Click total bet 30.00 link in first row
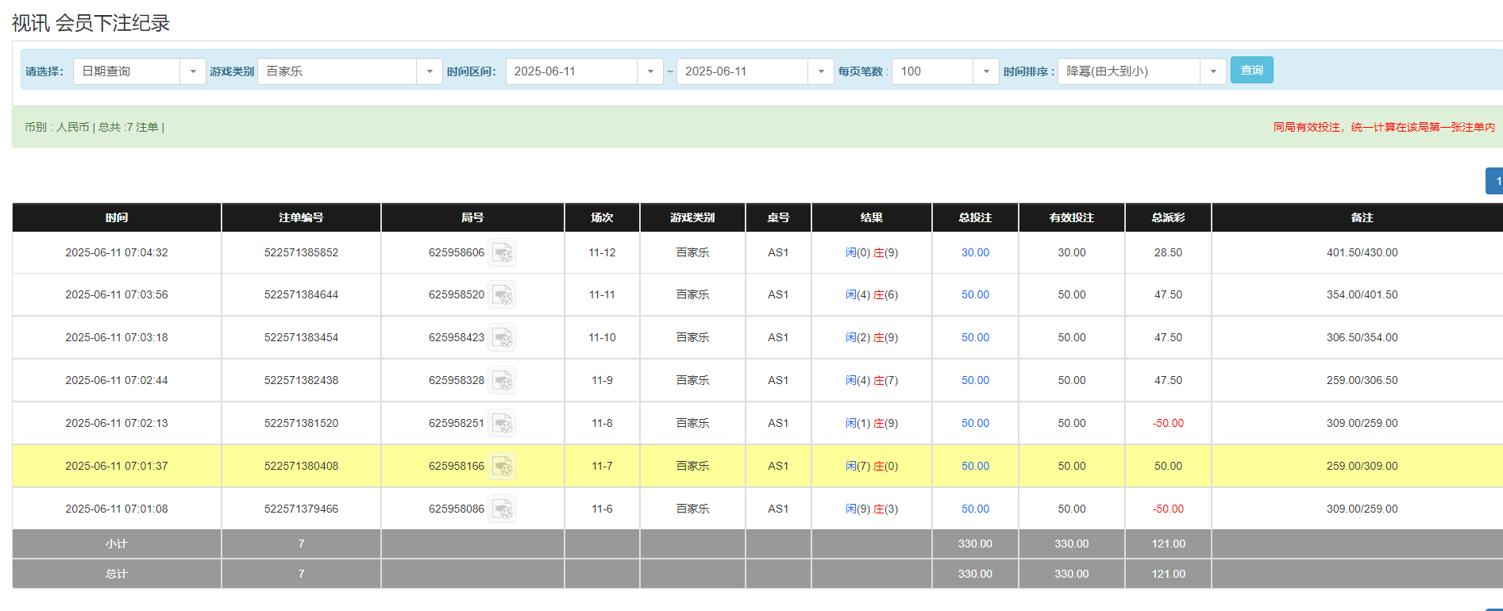 click(975, 253)
